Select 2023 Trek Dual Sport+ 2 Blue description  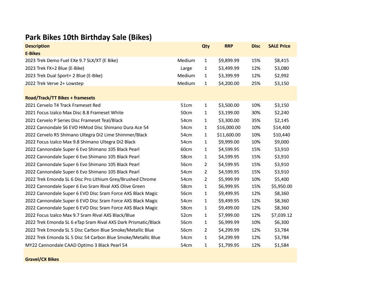64,75
